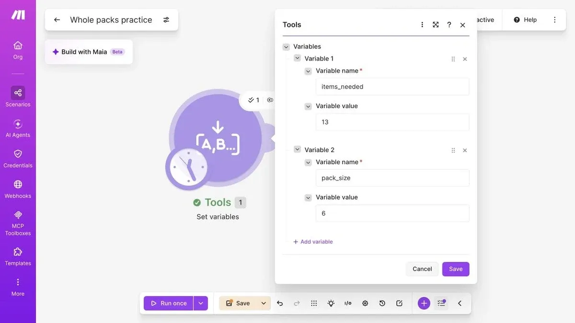
Task: Collapse the Variable 2 group
Action: (x=298, y=150)
